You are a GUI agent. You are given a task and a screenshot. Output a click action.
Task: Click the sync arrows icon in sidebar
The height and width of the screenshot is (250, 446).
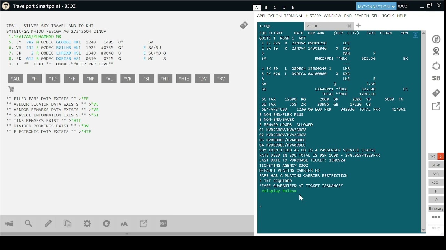point(436,66)
